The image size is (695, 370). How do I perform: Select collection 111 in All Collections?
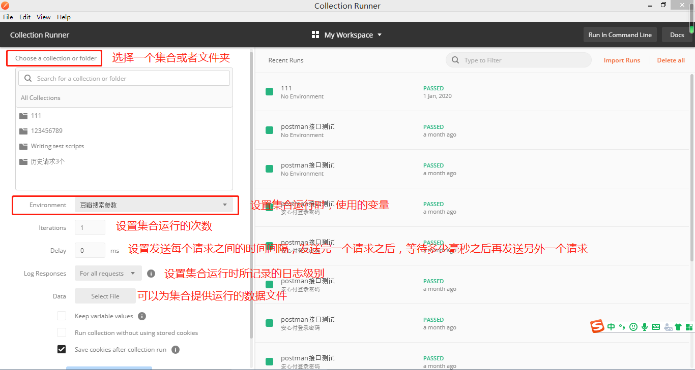124,116
